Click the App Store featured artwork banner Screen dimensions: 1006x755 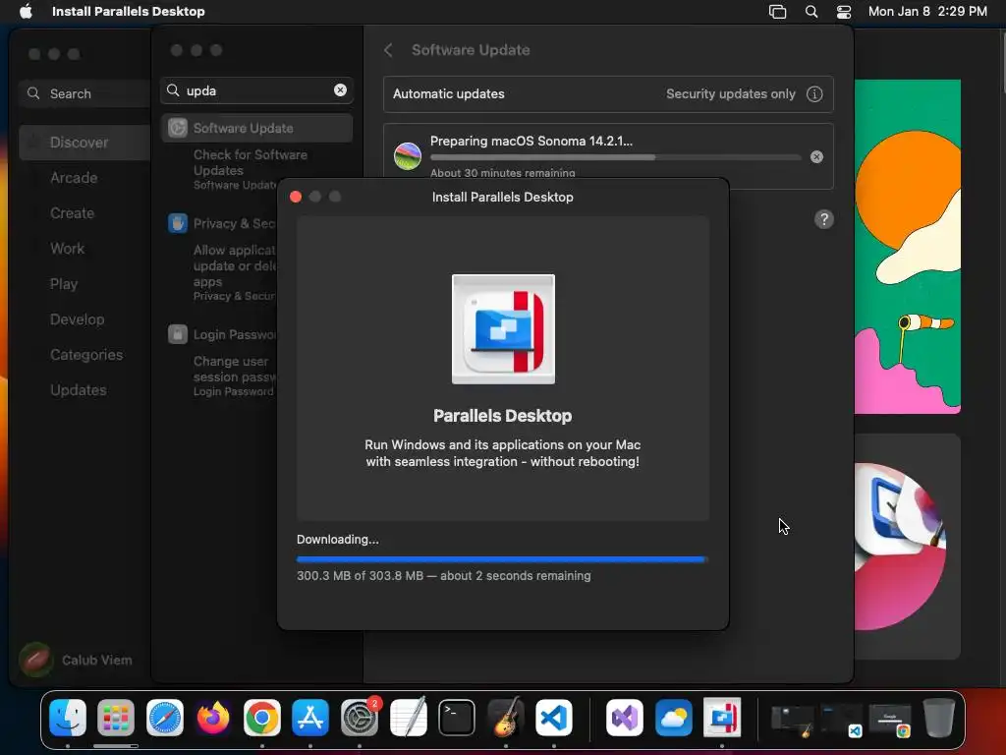tap(907, 247)
